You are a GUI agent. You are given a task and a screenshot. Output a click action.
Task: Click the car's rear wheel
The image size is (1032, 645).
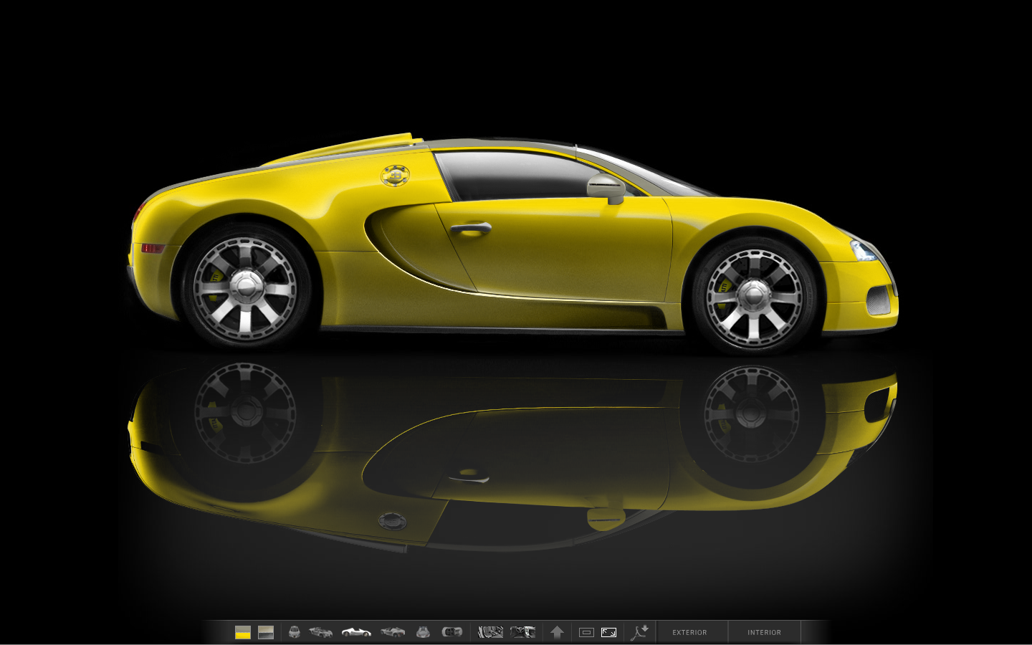pos(245,287)
